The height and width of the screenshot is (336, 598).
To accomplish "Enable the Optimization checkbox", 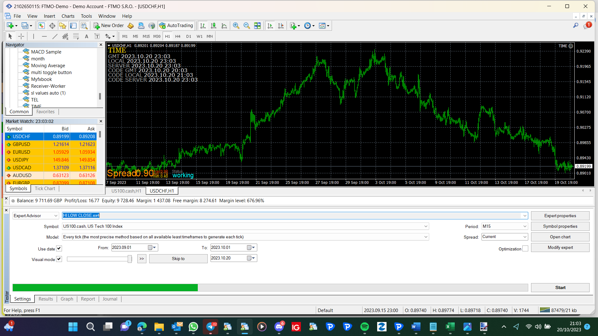I will pos(525,249).
